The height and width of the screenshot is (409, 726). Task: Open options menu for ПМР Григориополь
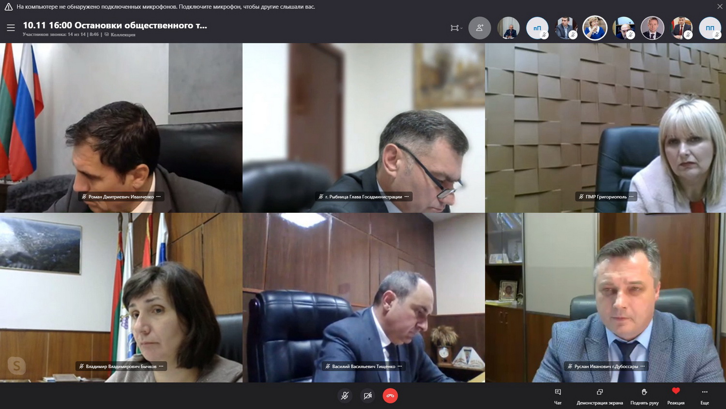coord(632,197)
